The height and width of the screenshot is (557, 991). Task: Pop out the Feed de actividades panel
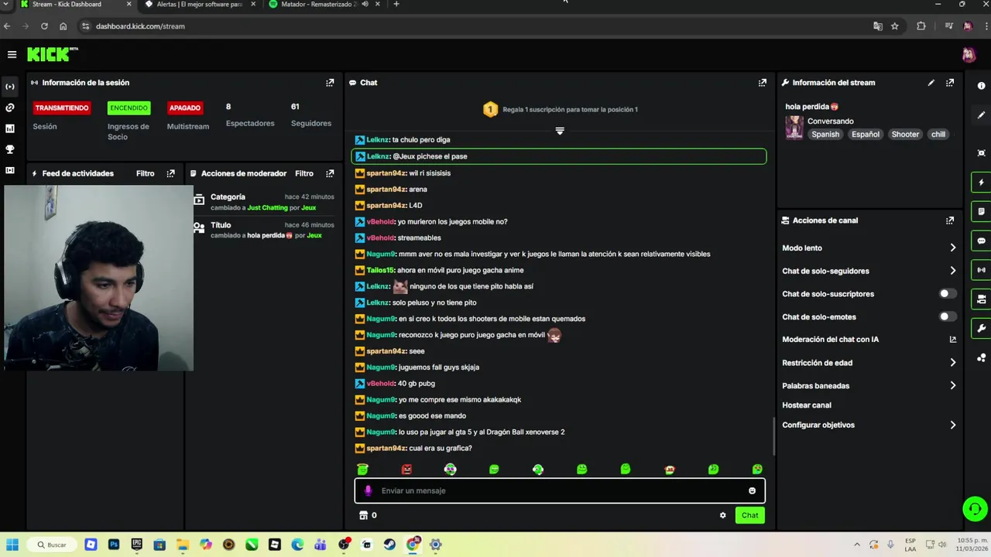pos(171,173)
